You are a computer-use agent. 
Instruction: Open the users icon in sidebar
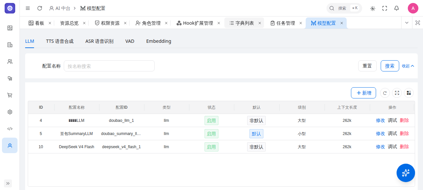(10, 62)
